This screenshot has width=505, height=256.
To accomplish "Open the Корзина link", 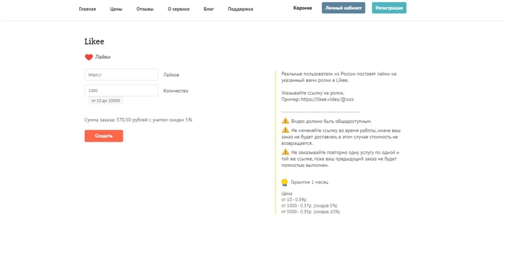I will pyautogui.click(x=302, y=8).
